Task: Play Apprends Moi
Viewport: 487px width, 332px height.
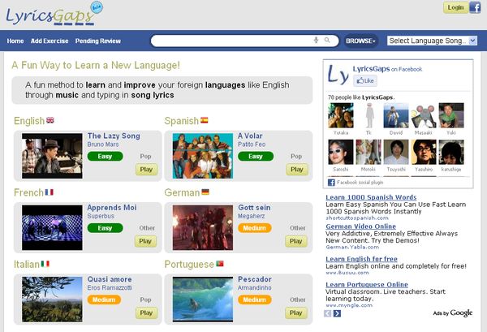Action: pos(145,241)
